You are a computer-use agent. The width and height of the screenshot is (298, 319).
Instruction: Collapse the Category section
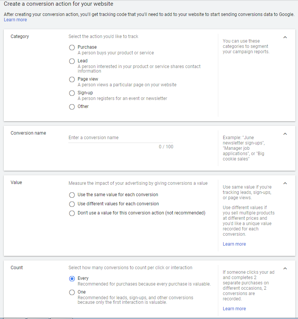tap(285, 37)
